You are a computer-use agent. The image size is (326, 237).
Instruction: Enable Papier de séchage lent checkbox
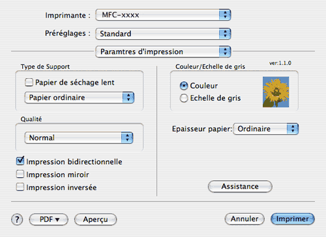[29, 83]
